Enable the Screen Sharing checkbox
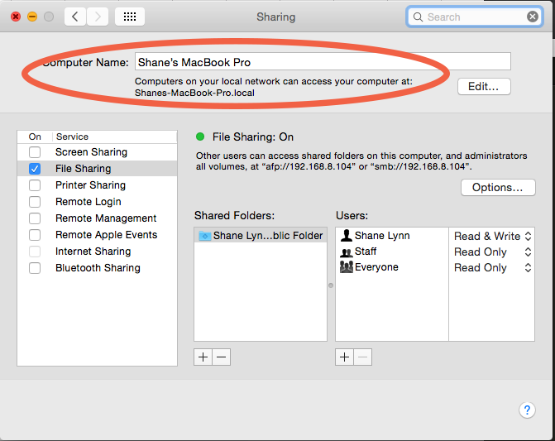Screen dimensions: 555x441 click(35, 152)
